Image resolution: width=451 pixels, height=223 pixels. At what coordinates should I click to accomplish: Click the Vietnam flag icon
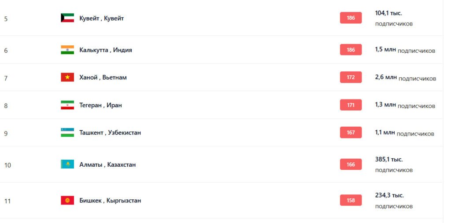pyautogui.click(x=67, y=77)
